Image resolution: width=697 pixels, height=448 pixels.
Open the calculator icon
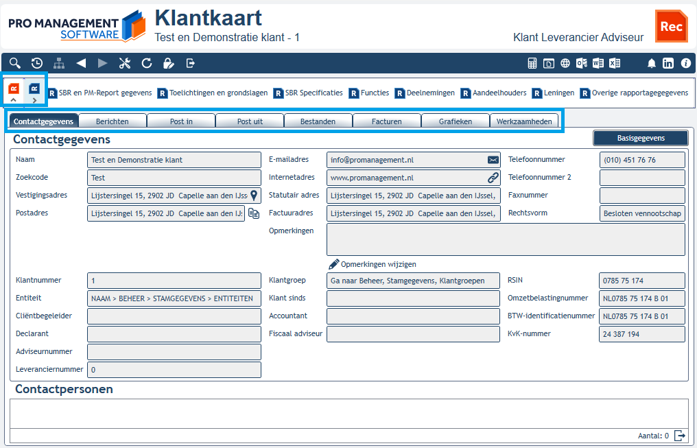(532, 63)
